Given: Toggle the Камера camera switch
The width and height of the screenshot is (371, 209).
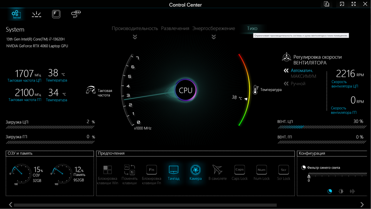Looking at the screenshot, I should pos(196,172).
